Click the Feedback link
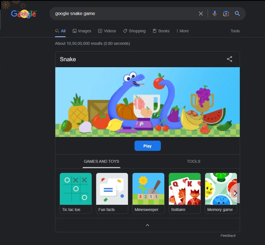Image resolution: width=265 pixels, height=245 pixels. (x=228, y=236)
